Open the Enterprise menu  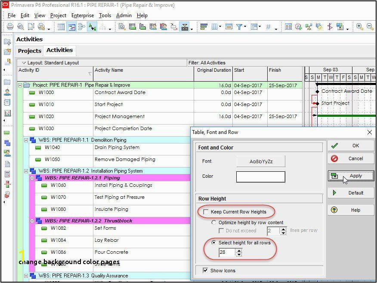tap(83, 15)
